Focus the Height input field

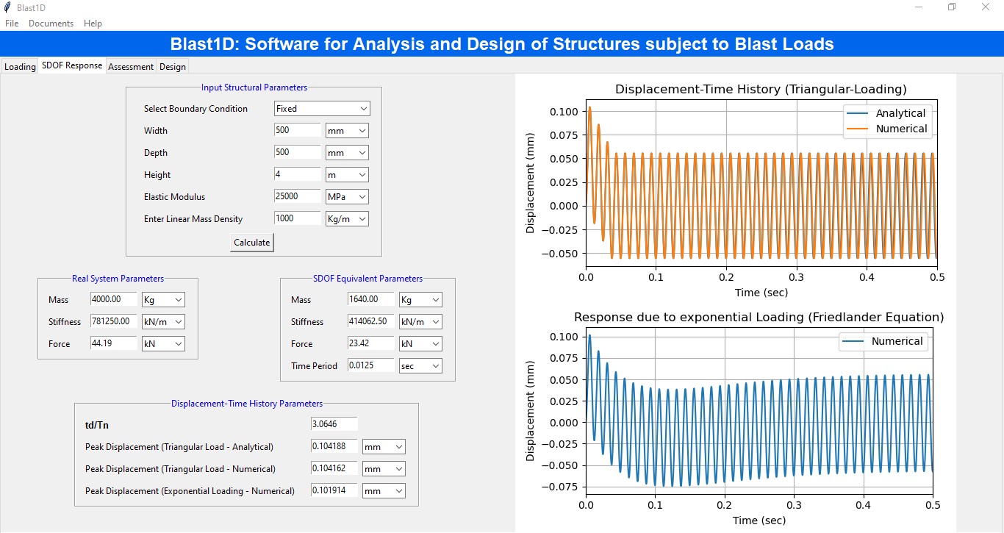[x=298, y=174]
